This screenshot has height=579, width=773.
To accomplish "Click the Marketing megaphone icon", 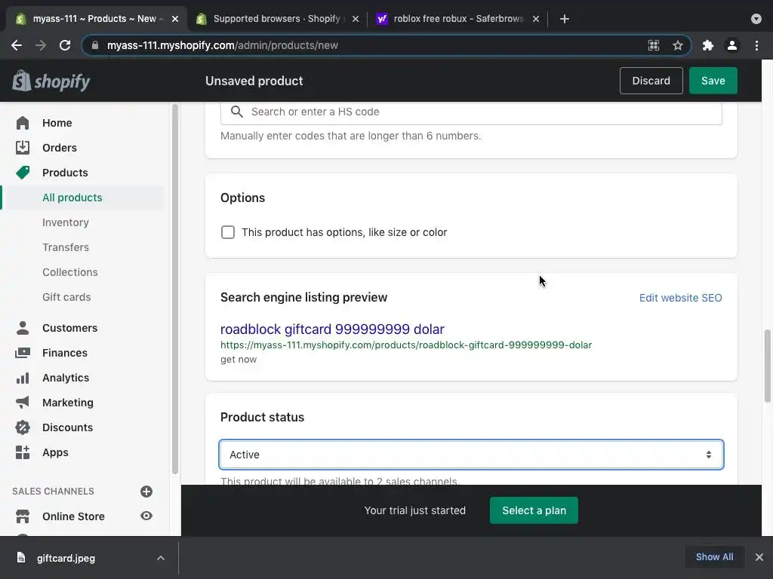I will [23, 403].
